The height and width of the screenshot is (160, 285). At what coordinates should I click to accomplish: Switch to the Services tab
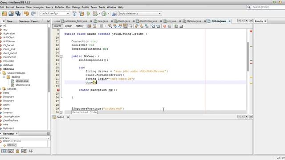click(x=24, y=21)
